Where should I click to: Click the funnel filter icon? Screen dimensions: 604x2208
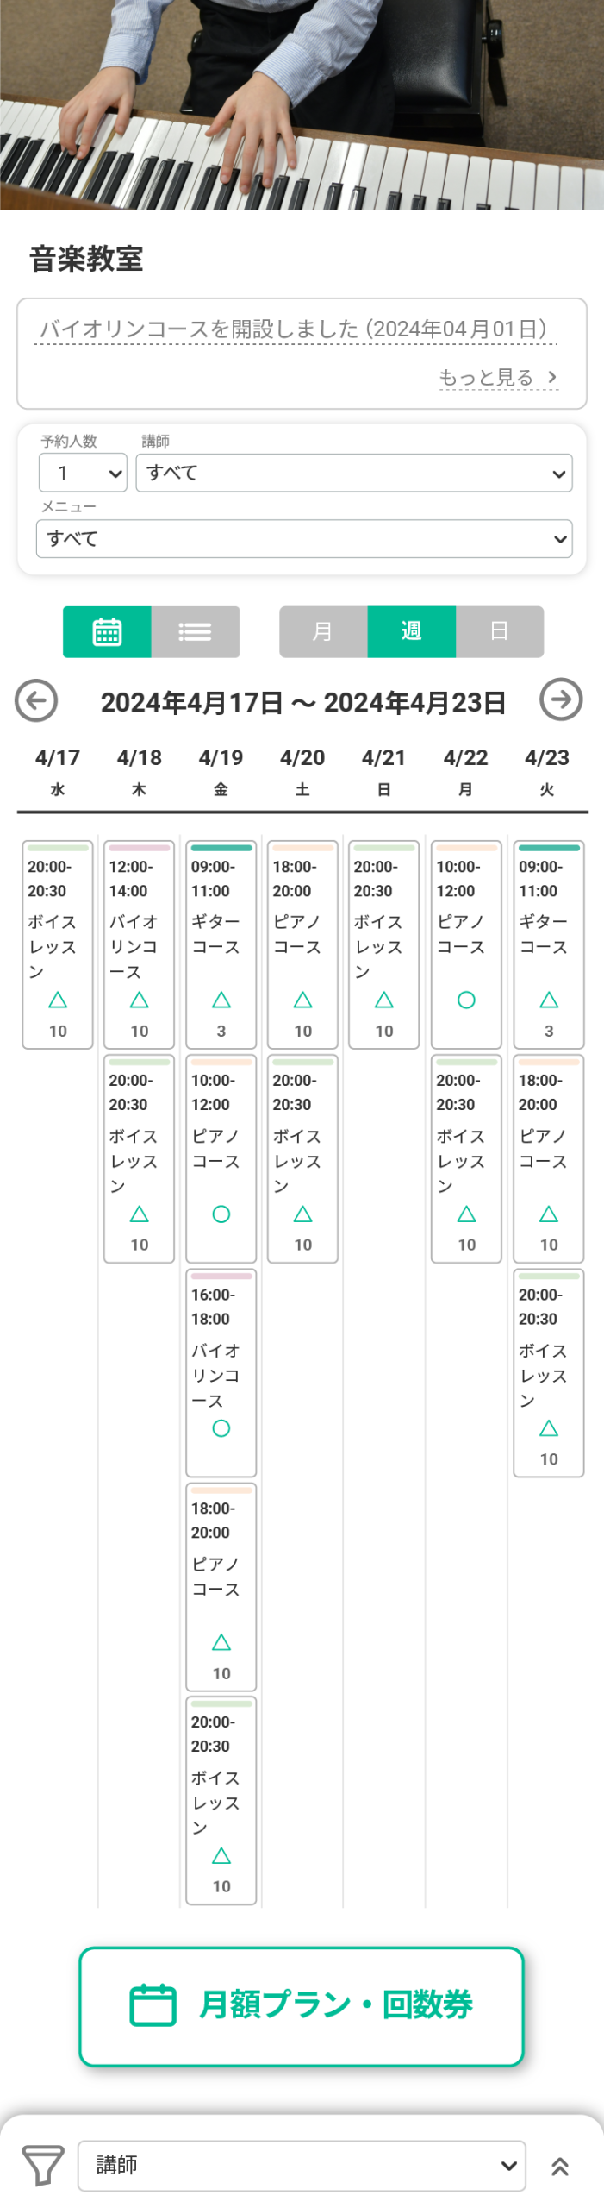click(41, 2165)
